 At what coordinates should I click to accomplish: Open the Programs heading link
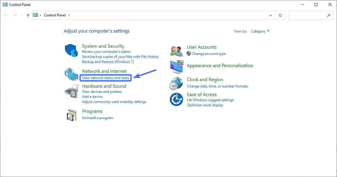92,111
